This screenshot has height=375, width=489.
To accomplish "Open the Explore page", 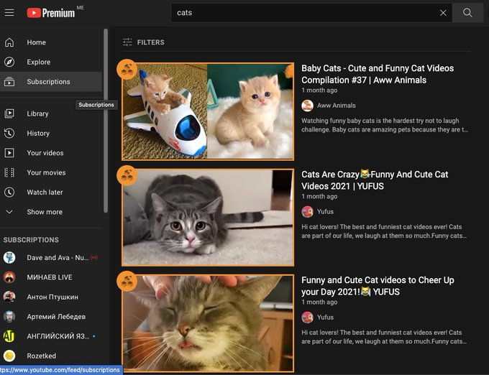I will click(38, 62).
